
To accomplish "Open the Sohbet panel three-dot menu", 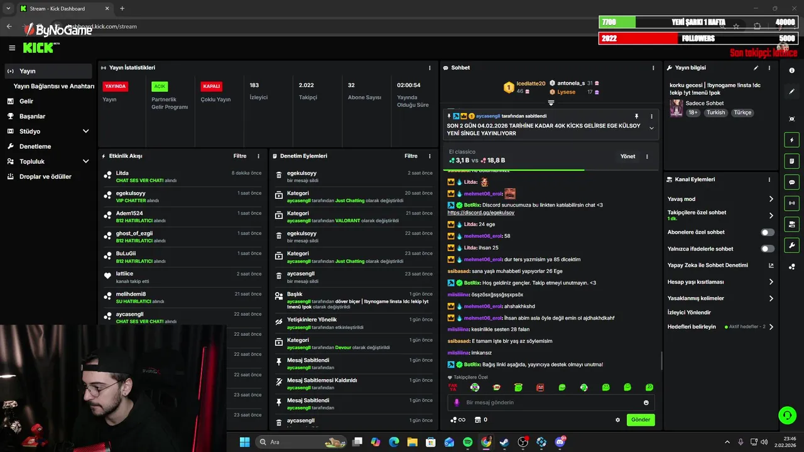I will pos(653,68).
